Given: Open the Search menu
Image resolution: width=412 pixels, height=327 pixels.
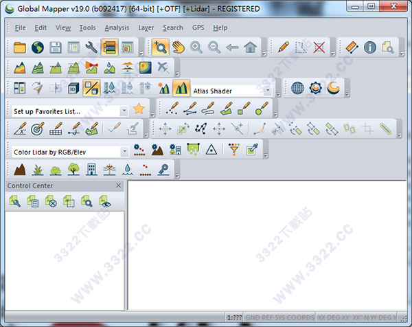Looking at the screenshot, I should (172, 27).
